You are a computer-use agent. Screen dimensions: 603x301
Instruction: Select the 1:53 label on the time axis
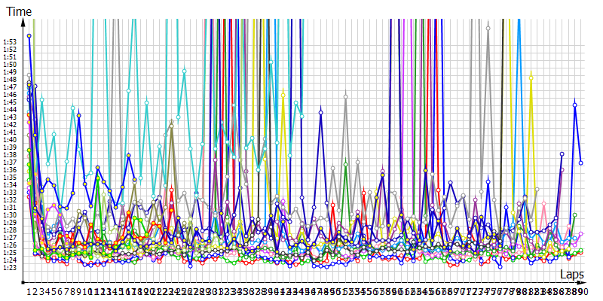click(11, 42)
